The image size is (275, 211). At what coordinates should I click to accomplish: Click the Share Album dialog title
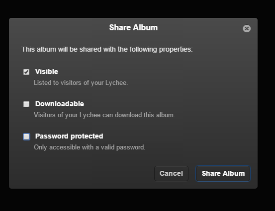pyautogui.click(x=133, y=27)
